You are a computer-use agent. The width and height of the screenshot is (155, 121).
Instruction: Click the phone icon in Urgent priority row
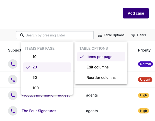[13, 80]
